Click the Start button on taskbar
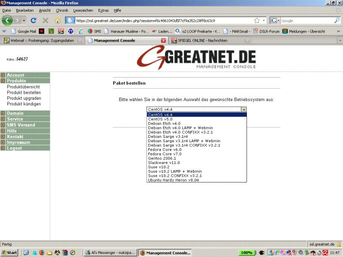 pos(10,252)
